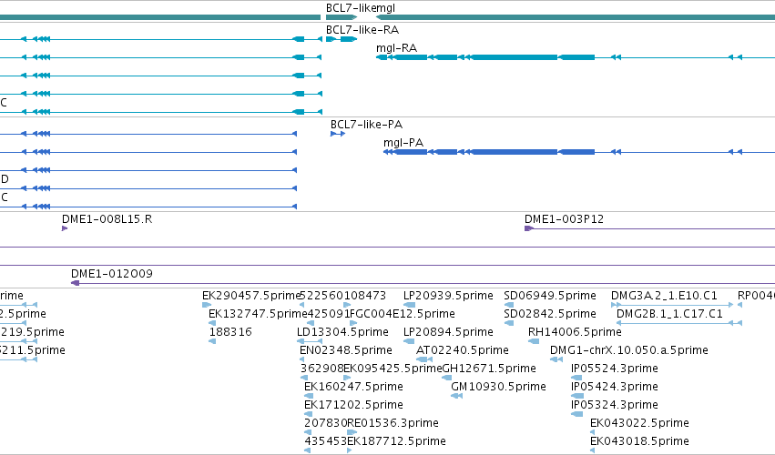Select the BCL7-like-PA protein label

(366, 125)
